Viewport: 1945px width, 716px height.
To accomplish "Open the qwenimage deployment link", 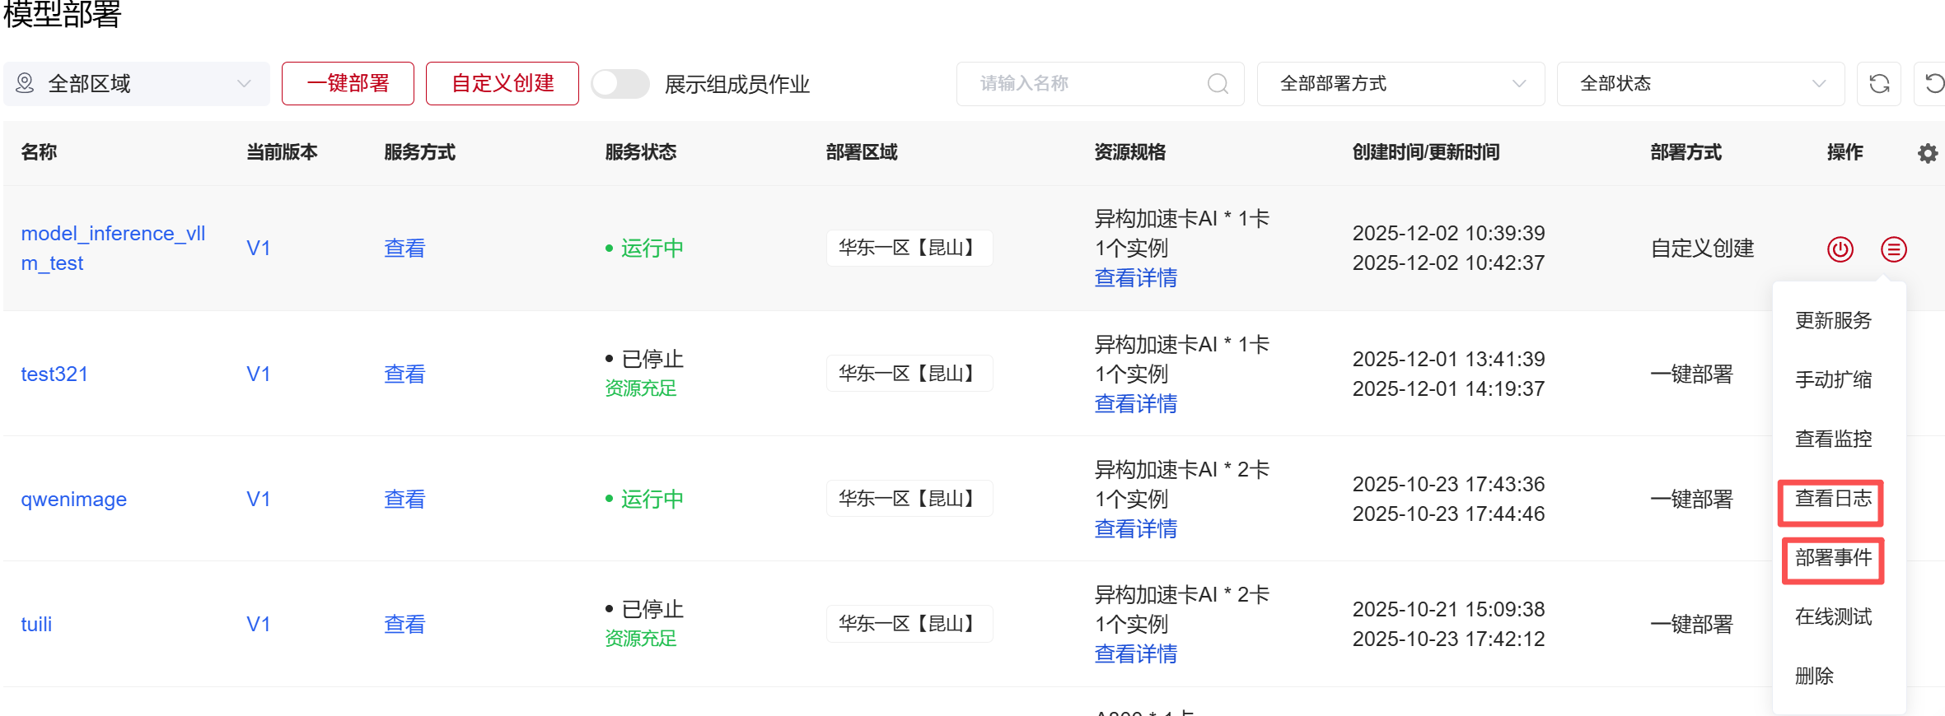I will pyautogui.click(x=73, y=500).
